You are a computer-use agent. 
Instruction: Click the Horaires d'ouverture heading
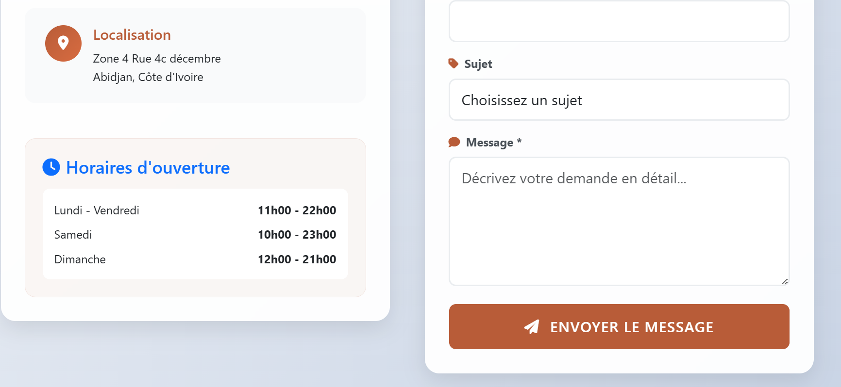point(148,168)
